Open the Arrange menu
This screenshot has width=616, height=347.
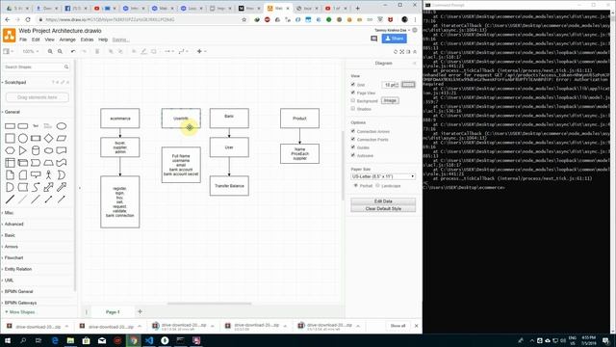click(x=67, y=40)
